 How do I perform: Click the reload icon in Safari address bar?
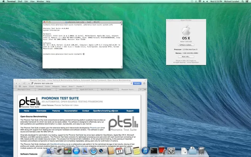(x=131, y=84)
